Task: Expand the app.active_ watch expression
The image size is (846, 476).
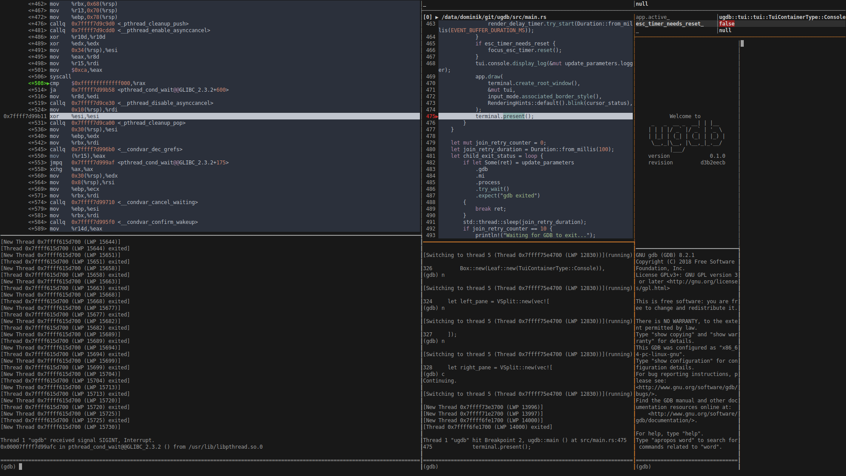Action: pos(652,17)
